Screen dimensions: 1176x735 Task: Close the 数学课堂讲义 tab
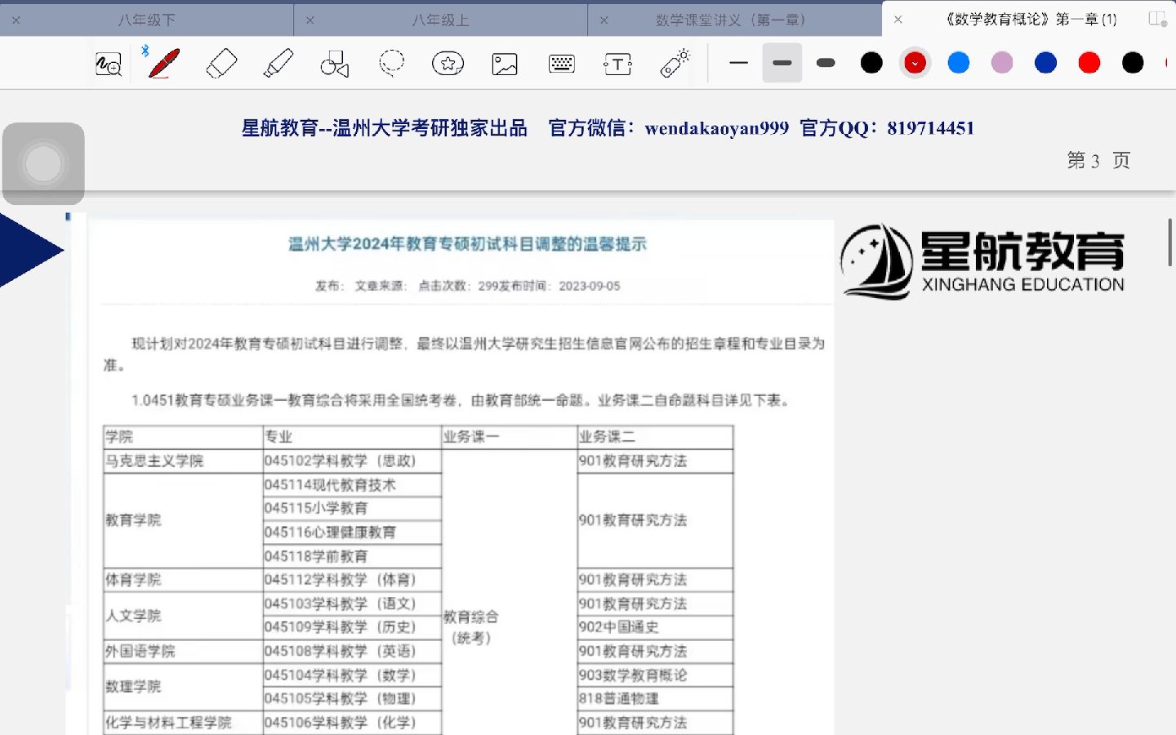(604, 20)
